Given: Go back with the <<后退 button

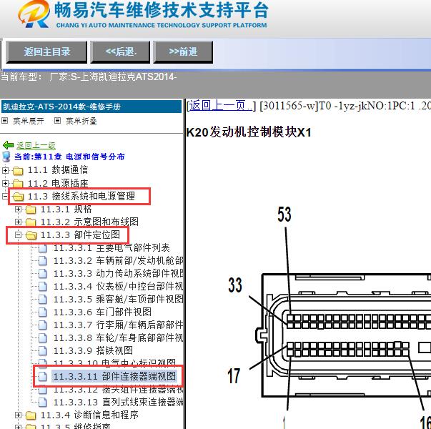Looking at the screenshot, I should coord(120,51).
